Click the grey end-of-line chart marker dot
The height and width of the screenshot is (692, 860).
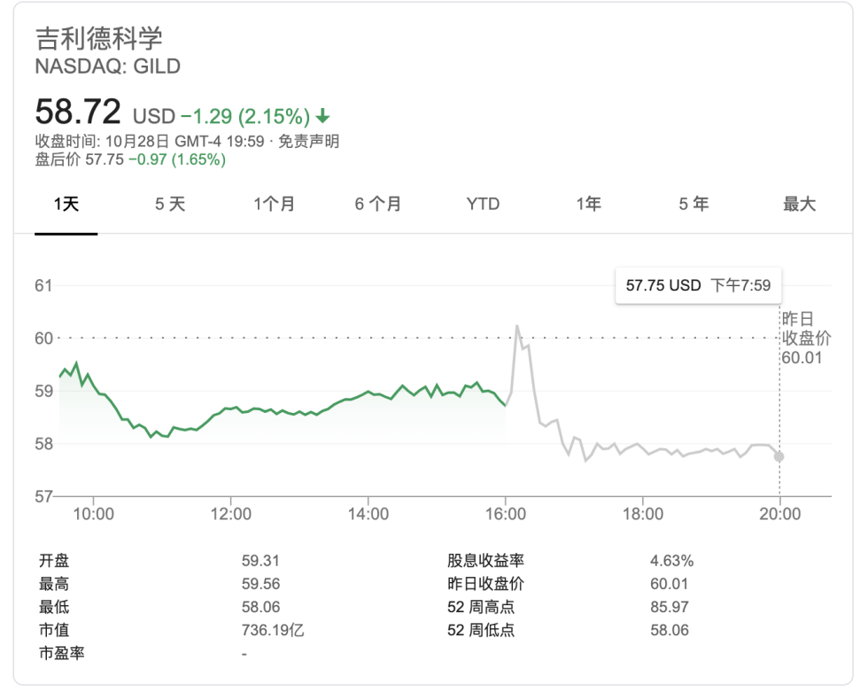point(779,456)
